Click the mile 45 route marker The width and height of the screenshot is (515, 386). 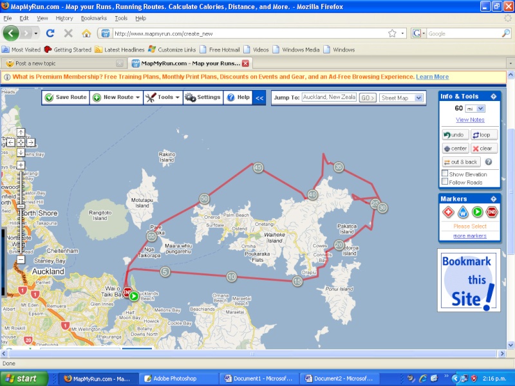258,168
